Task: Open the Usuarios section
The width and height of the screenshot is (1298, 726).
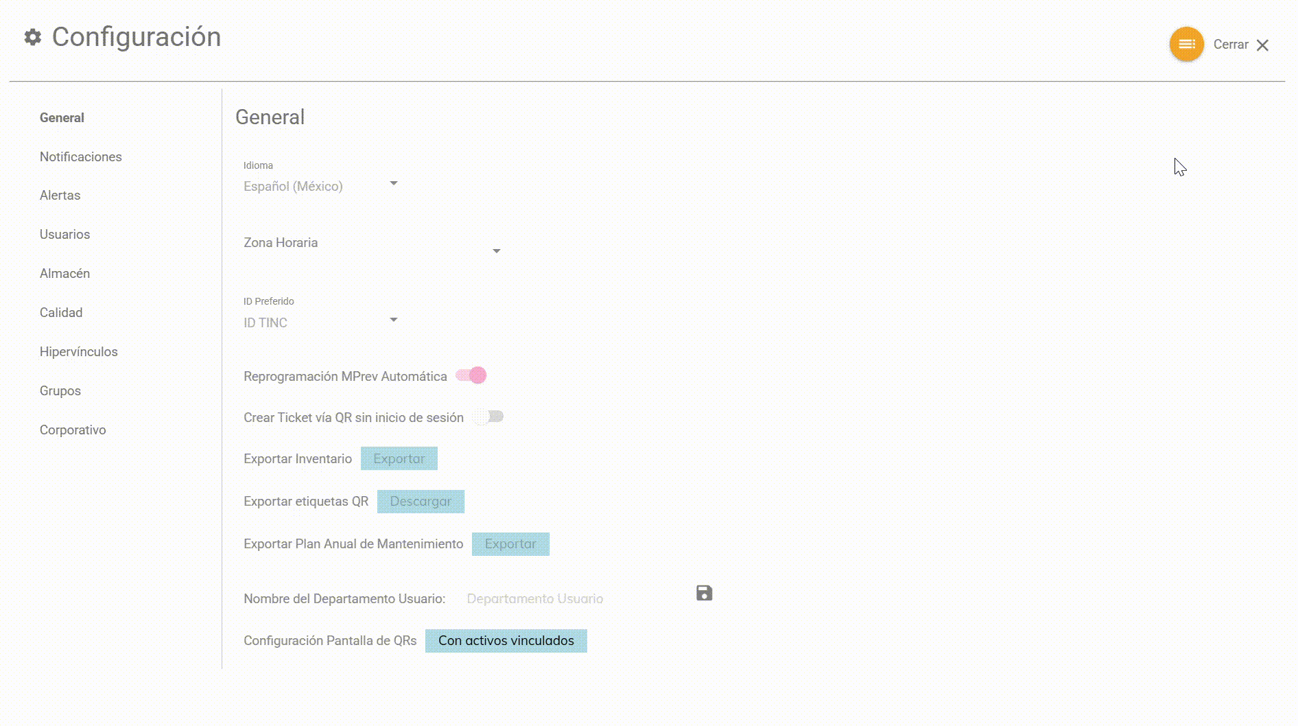Action: (65, 235)
